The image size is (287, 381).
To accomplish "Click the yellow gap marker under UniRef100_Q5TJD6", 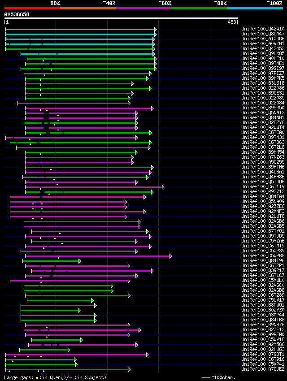I will (57, 184).
